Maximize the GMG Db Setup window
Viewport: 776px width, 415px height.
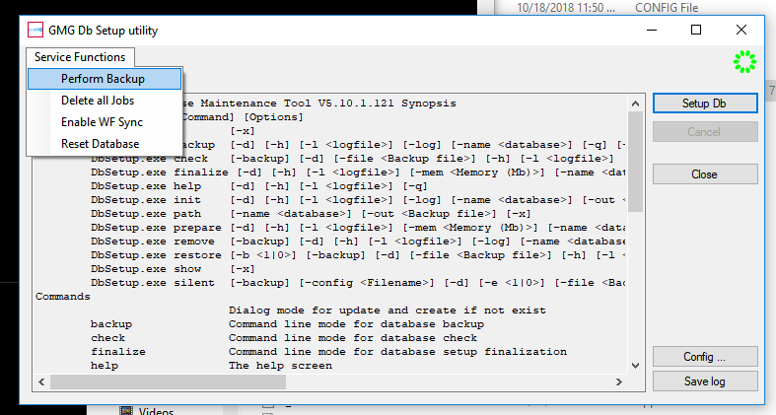696,31
